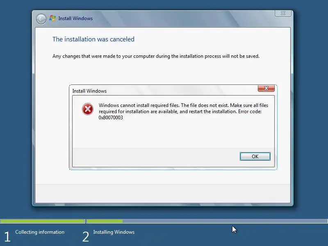328x246 pixels.
Task: Click the error code 0x80070003 text
Action: tap(111, 118)
